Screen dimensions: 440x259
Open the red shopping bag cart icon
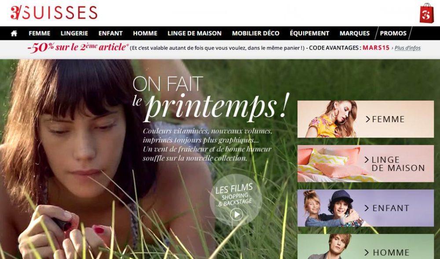click(x=426, y=13)
